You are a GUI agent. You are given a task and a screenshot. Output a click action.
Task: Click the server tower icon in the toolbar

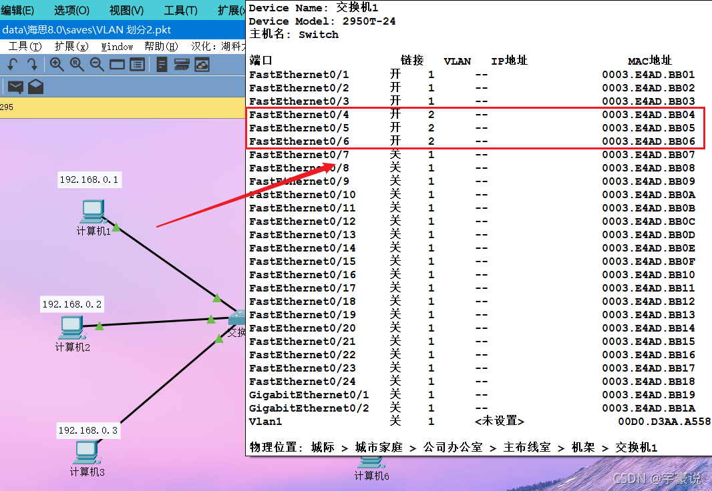[162, 65]
